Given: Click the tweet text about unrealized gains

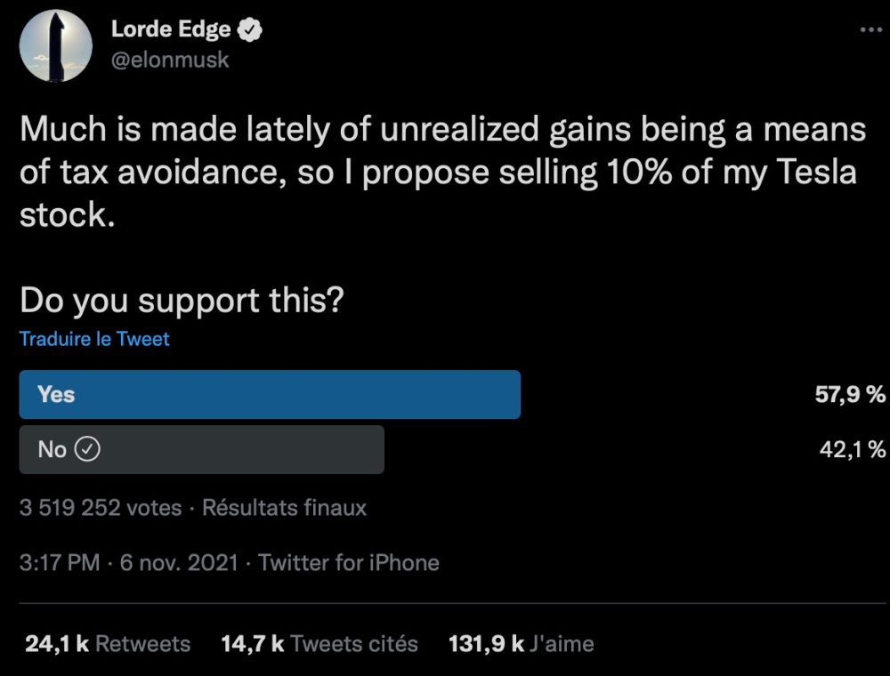Looking at the screenshot, I should [442, 173].
